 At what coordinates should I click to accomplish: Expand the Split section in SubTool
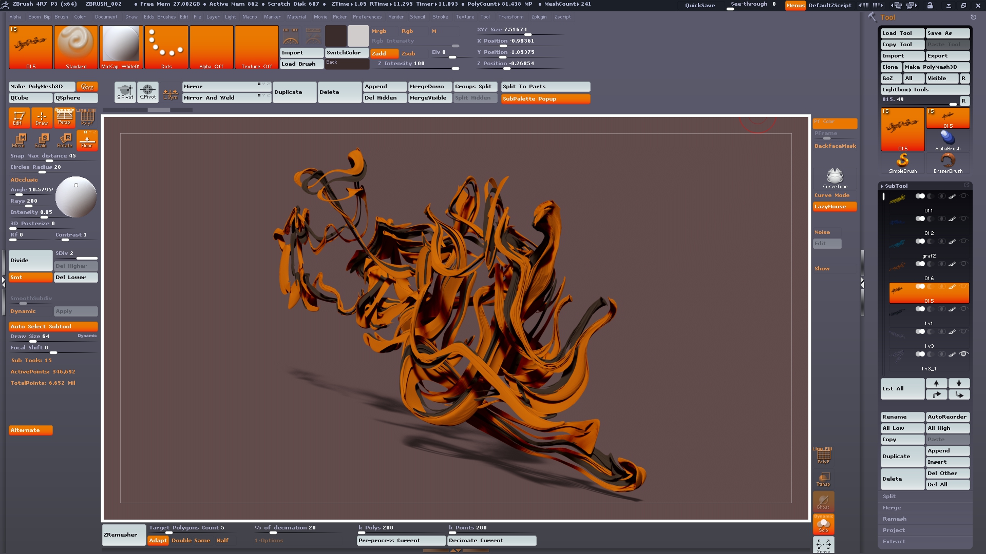[x=889, y=496]
